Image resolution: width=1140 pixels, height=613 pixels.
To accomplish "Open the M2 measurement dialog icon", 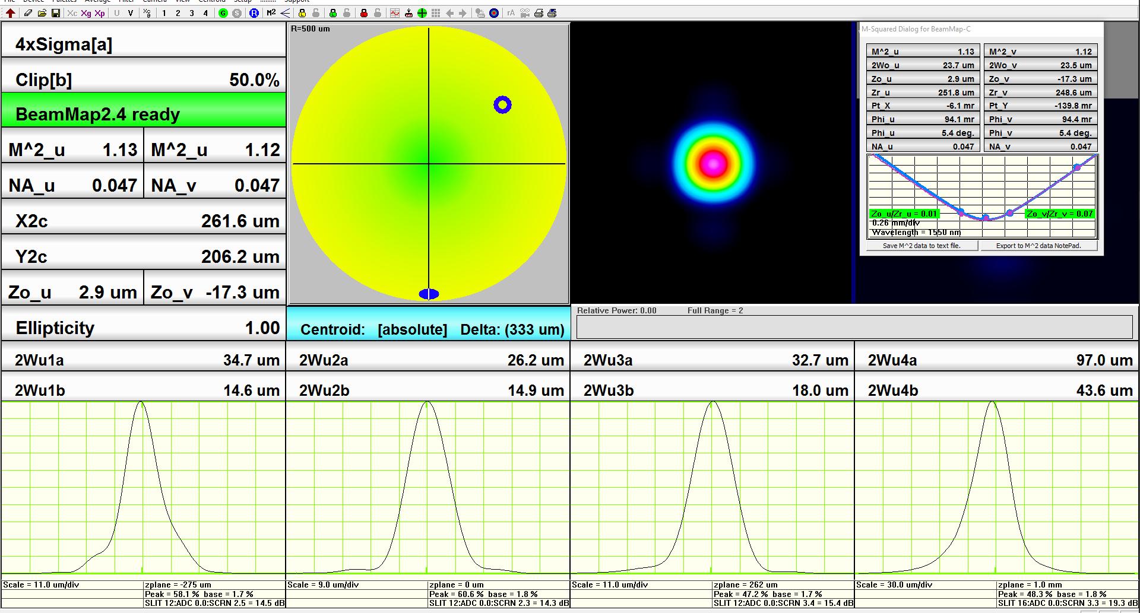I will [271, 13].
